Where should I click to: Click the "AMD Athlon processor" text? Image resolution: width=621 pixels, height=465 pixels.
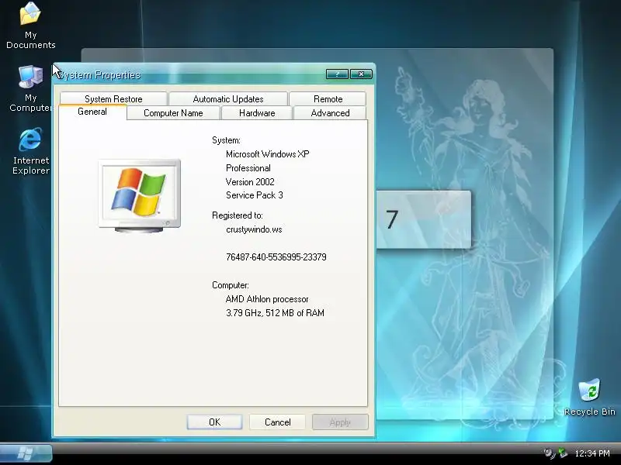(267, 299)
